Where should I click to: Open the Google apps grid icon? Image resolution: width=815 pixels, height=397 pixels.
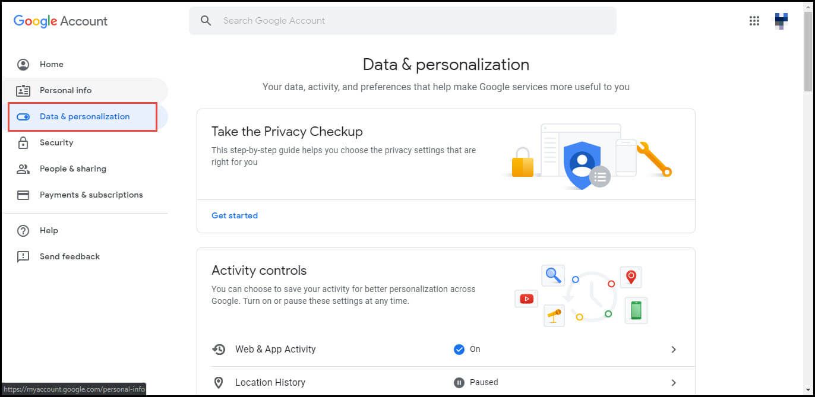[754, 21]
